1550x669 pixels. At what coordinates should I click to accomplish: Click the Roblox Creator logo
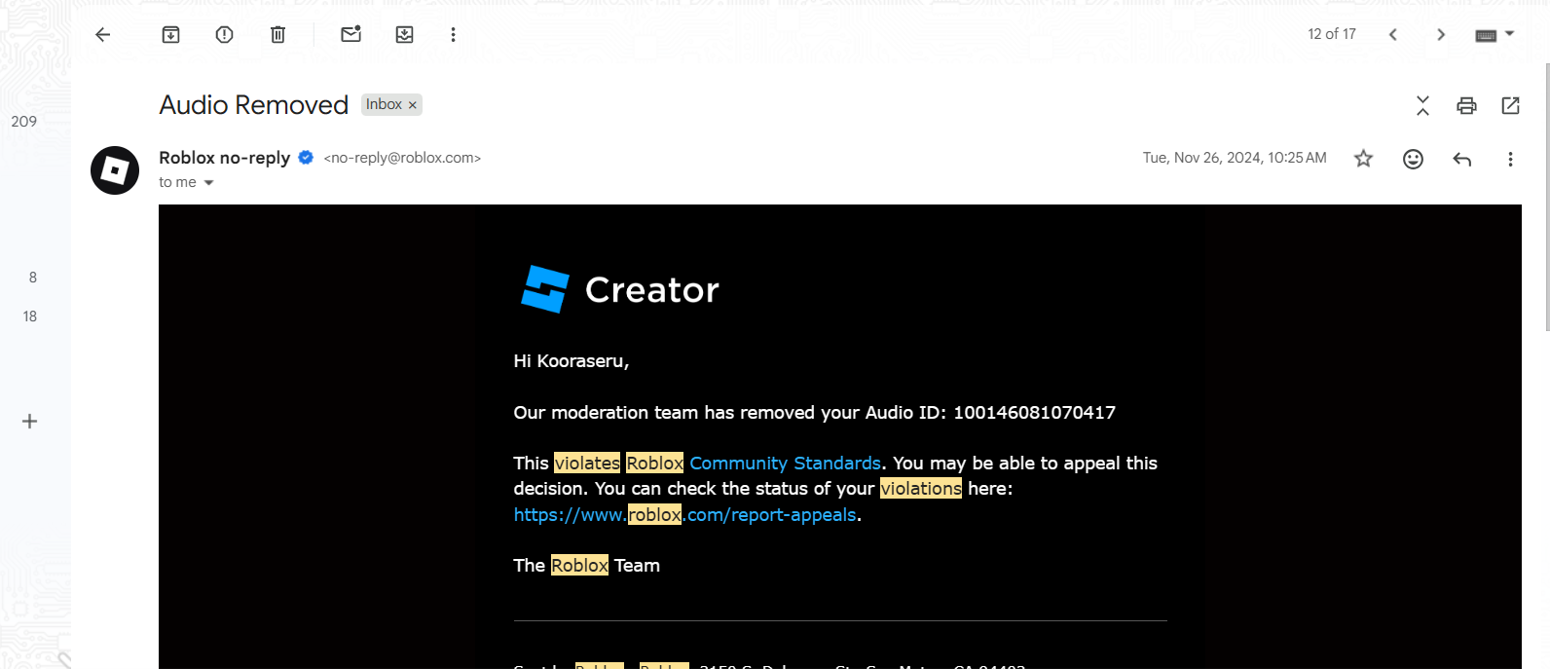tap(620, 289)
